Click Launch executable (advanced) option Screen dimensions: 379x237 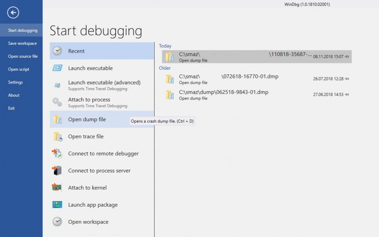104,82
